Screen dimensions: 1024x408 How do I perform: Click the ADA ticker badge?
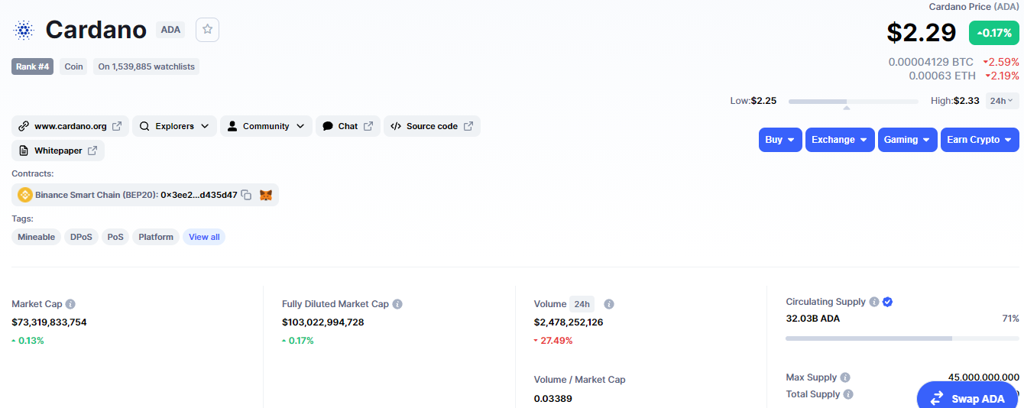click(x=170, y=30)
